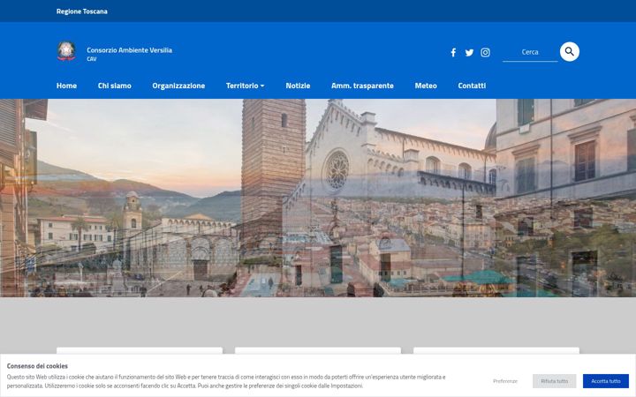Focus the Cerca search field

tap(530, 52)
